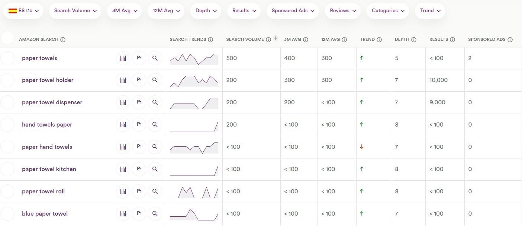
Task: Open bar chart icon for blue paper towel
Action: pos(123,214)
